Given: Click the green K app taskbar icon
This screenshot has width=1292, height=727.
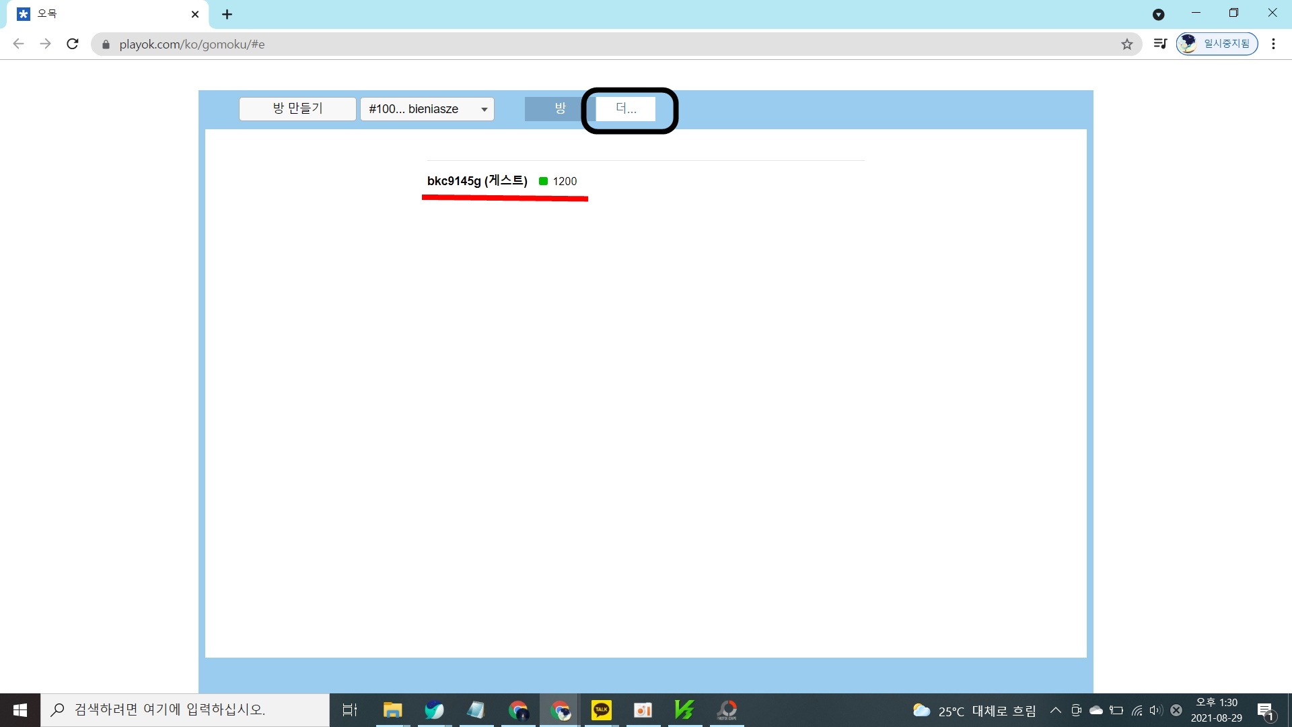Looking at the screenshot, I should point(684,709).
